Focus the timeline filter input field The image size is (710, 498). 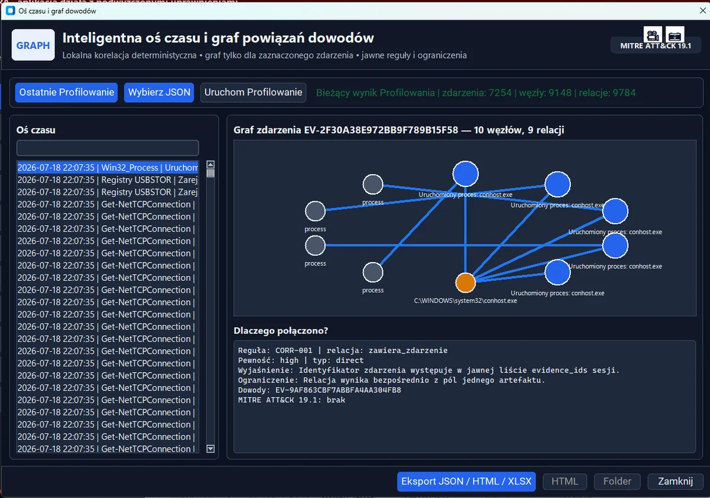(108, 148)
